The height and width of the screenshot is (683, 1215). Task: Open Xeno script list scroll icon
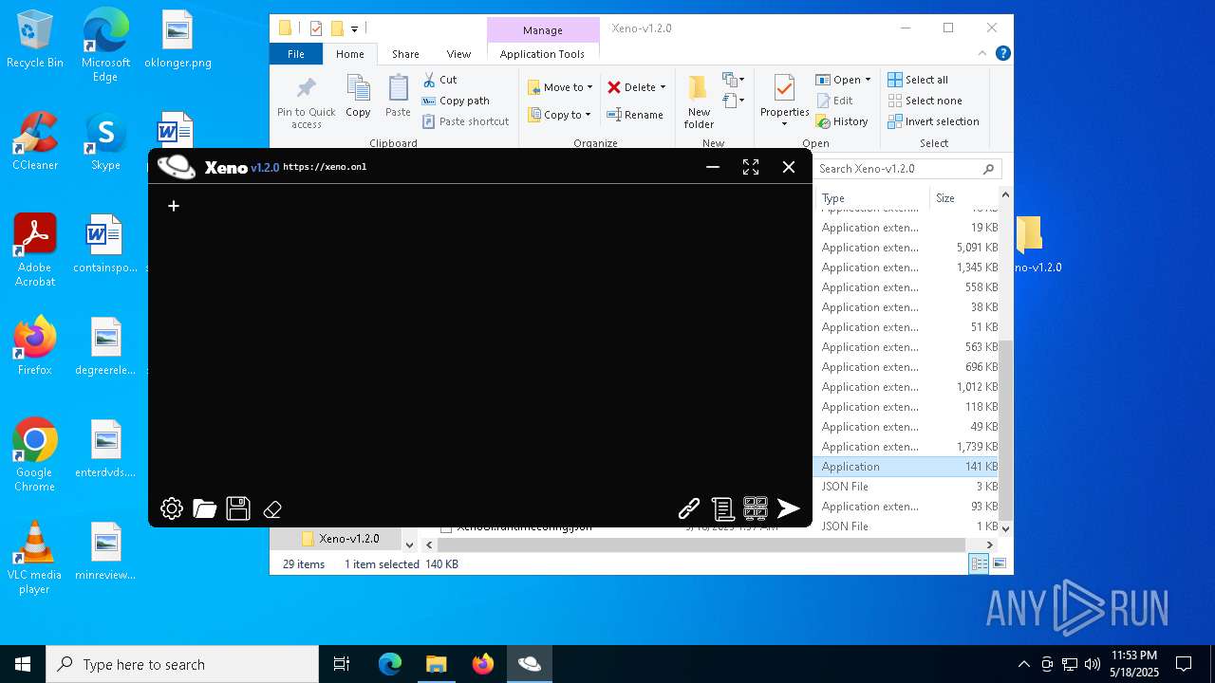(722, 509)
